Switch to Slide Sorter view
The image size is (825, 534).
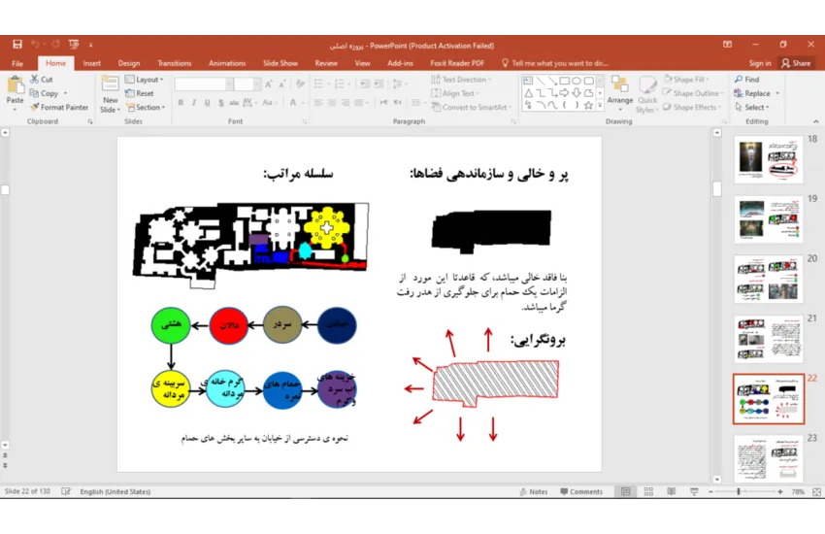tap(647, 492)
